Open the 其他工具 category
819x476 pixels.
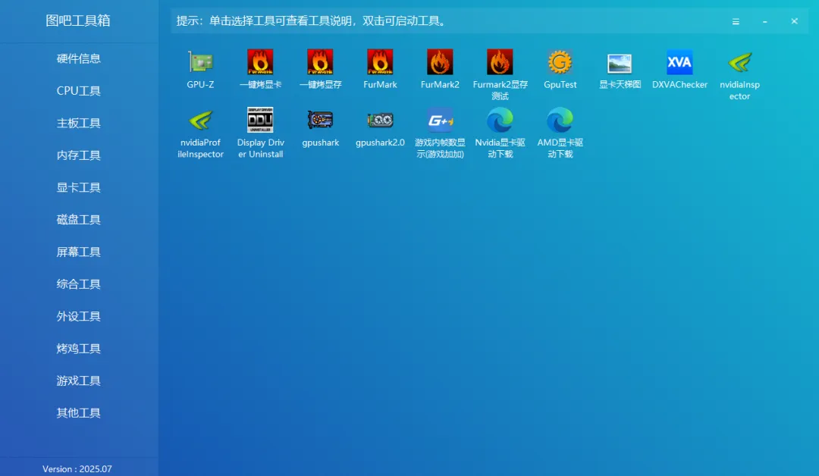(78, 413)
